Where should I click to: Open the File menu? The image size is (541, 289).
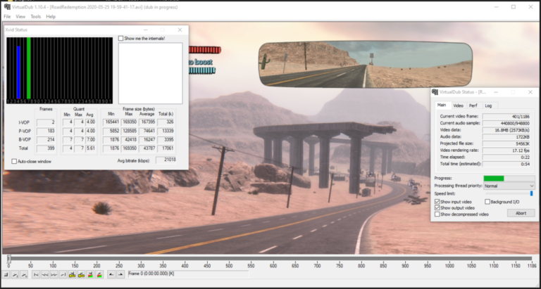[7, 17]
